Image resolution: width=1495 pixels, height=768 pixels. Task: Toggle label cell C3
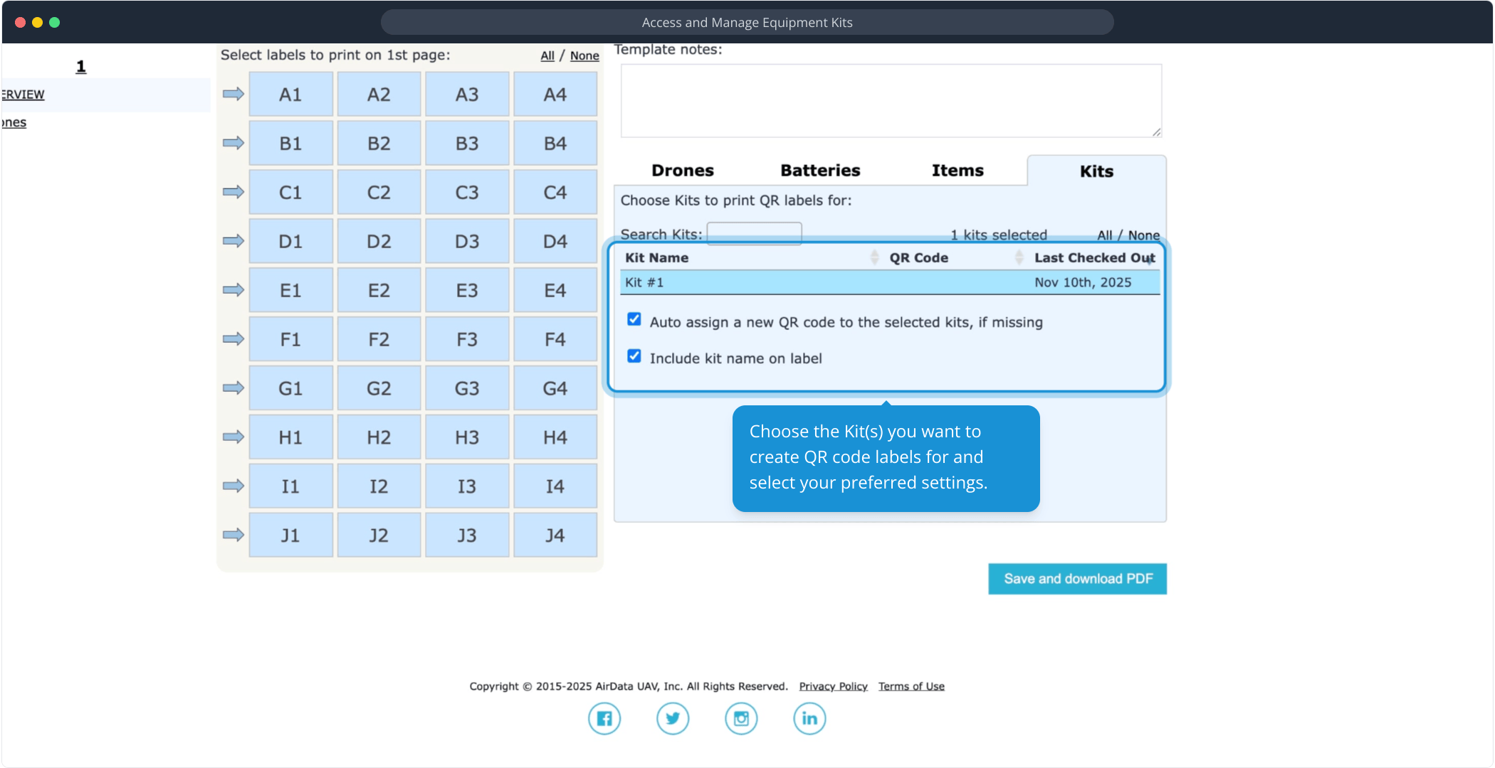467,192
